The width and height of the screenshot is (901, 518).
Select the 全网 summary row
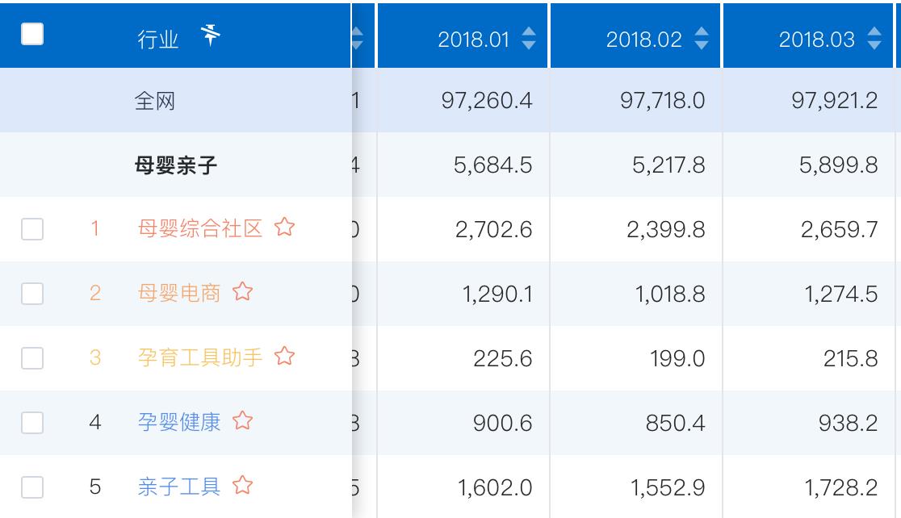coord(154,101)
